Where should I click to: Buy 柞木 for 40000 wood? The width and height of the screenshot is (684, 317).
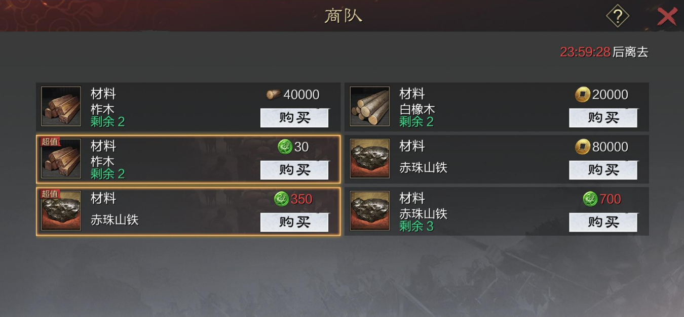pyautogui.click(x=294, y=118)
